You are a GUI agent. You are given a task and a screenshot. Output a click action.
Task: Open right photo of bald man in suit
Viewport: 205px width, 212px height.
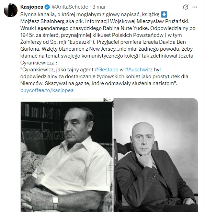tap(156, 155)
